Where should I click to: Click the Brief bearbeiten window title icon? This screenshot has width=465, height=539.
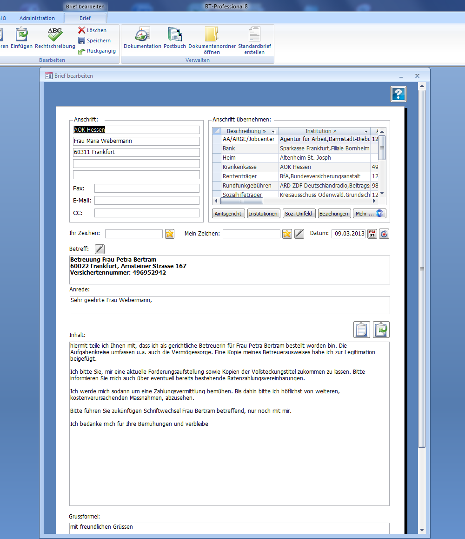pyautogui.click(x=49, y=75)
